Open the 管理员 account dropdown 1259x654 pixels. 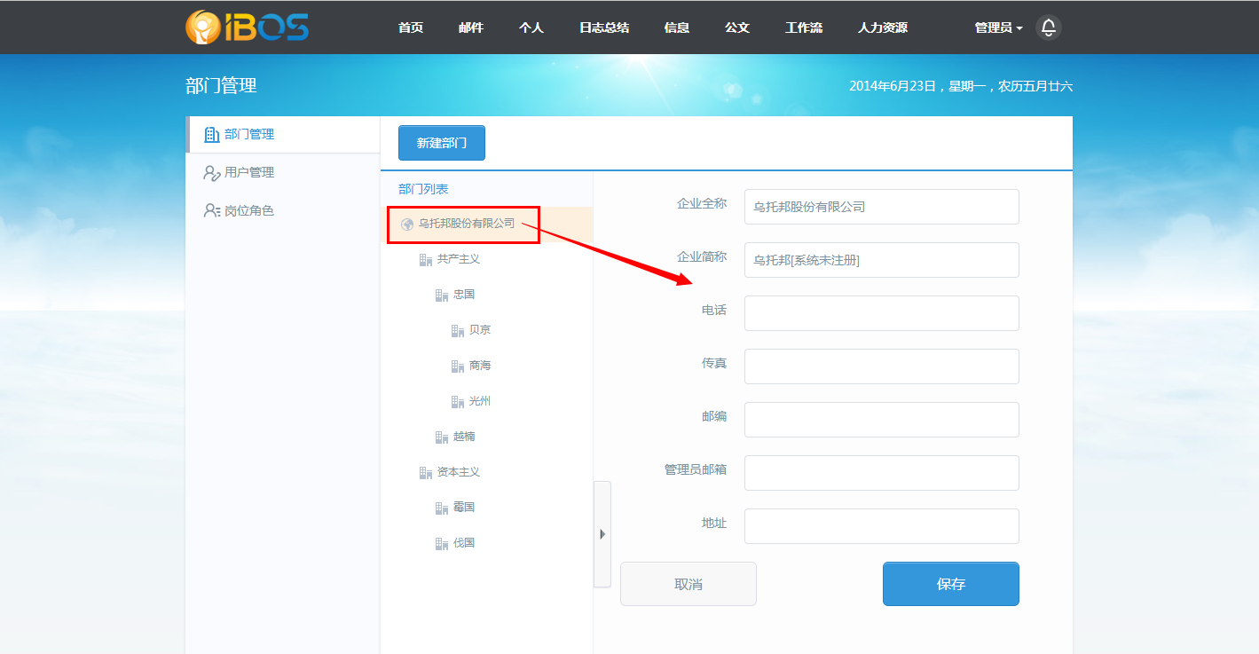click(998, 28)
